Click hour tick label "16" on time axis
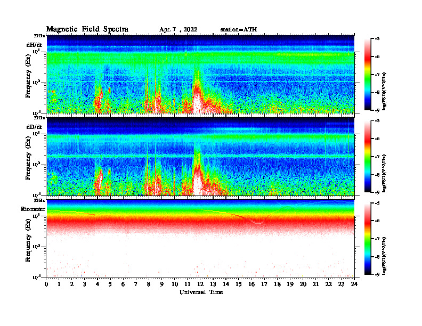422x326 pixels. pyautogui.click(x=251, y=284)
